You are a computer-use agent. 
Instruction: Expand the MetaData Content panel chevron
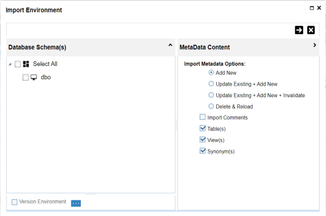pos(314,45)
